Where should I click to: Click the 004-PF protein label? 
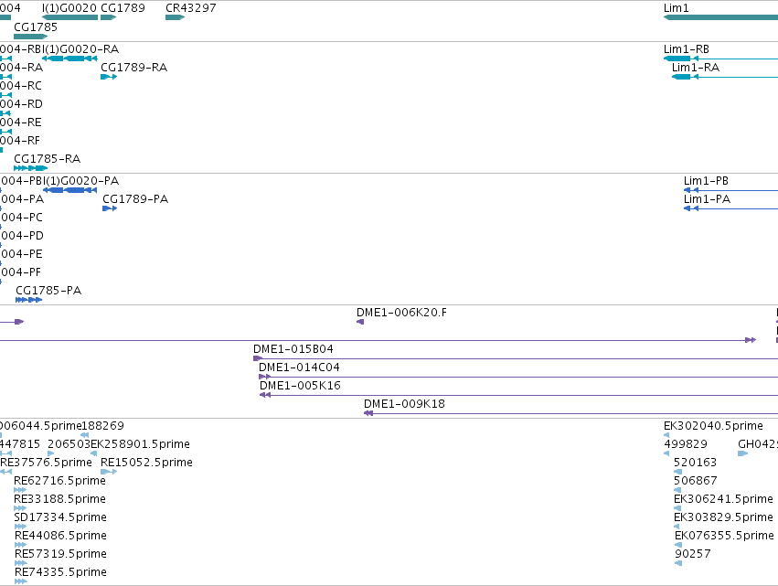pyautogui.click(x=20, y=272)
